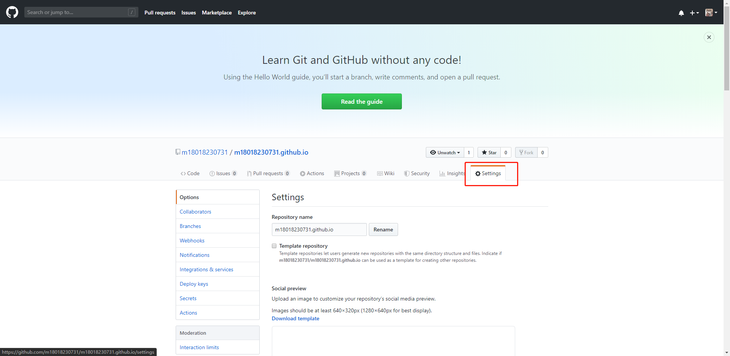This screenshot has height=356, width=730.
Task: Switch to the repository Issues tab
Action: (x=223, y=173)
